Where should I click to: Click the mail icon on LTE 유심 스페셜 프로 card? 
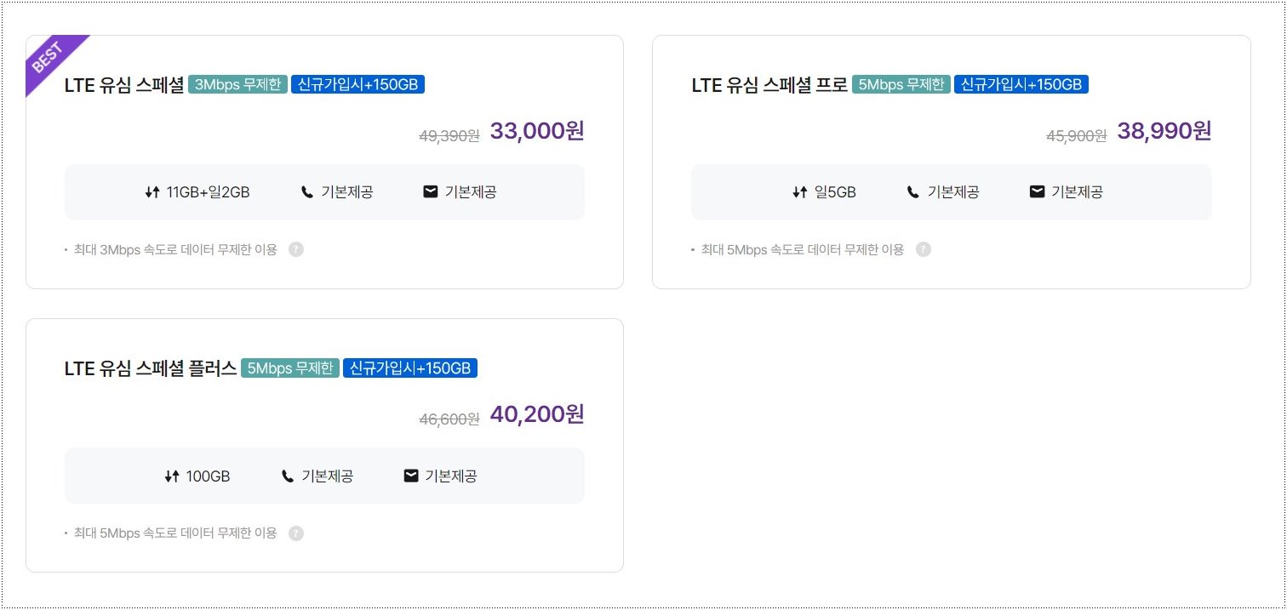pos(1037,191)
